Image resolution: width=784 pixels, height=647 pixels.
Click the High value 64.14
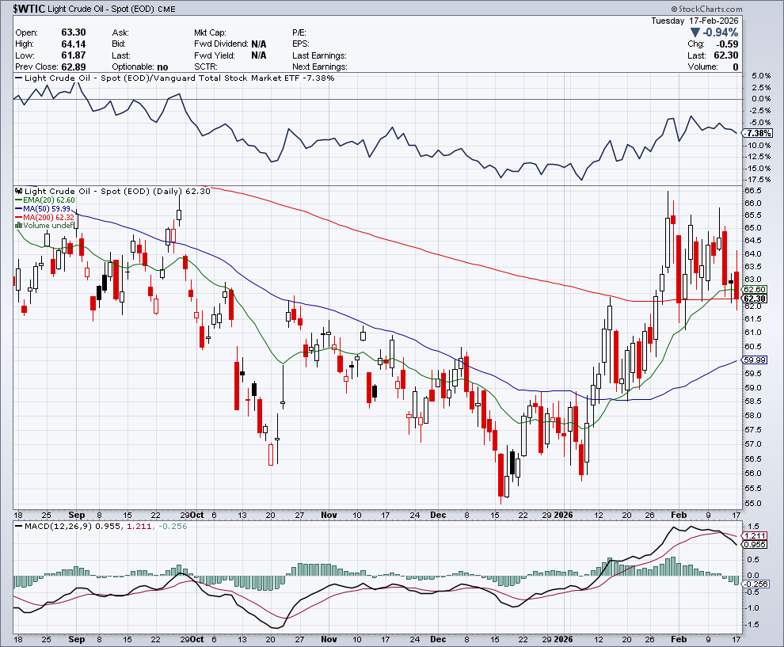tap(74, 44)
